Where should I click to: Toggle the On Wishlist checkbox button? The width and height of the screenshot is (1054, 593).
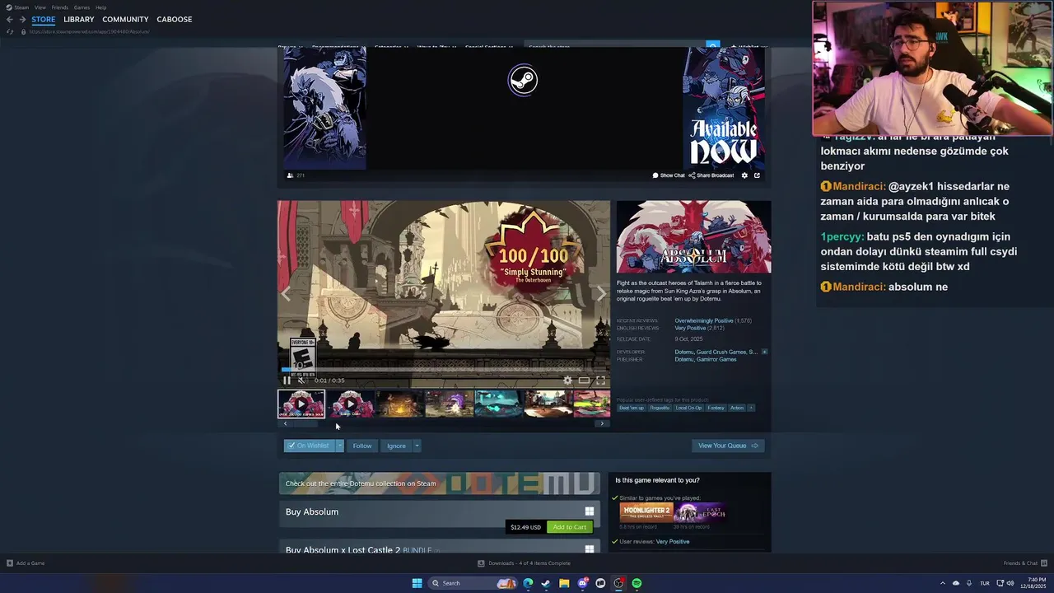pos(310,446)
